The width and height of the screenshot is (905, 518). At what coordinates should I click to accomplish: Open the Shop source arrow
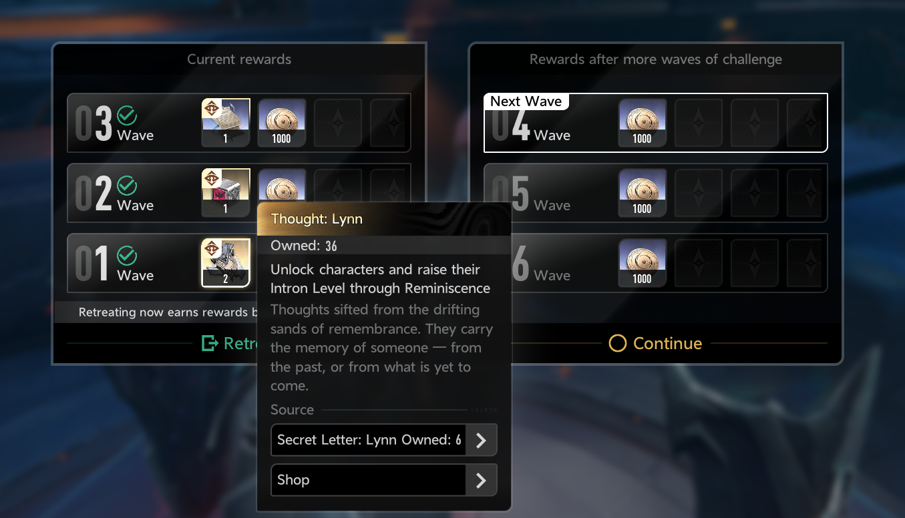pos(481,480)
